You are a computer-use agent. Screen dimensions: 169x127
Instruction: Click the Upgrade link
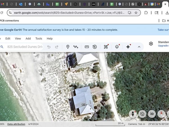[163, 46]
